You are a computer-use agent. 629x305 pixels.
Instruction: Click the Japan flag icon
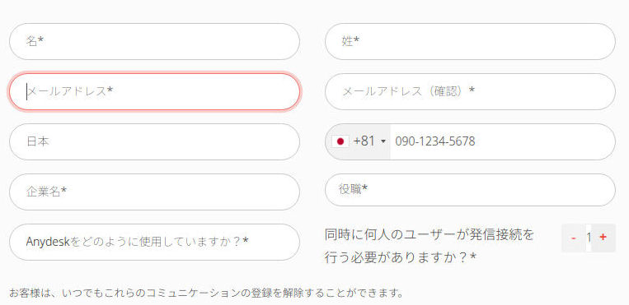(340, 141)
